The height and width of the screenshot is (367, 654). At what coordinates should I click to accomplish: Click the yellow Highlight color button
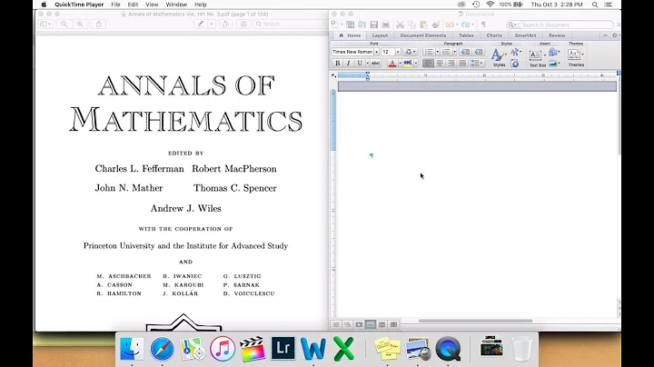(408, 64)
